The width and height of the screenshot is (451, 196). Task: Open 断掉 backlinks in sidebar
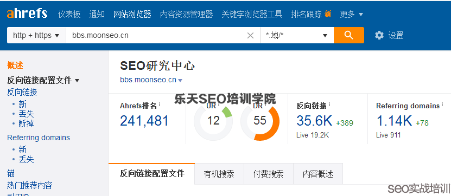(x=26, y=123)
